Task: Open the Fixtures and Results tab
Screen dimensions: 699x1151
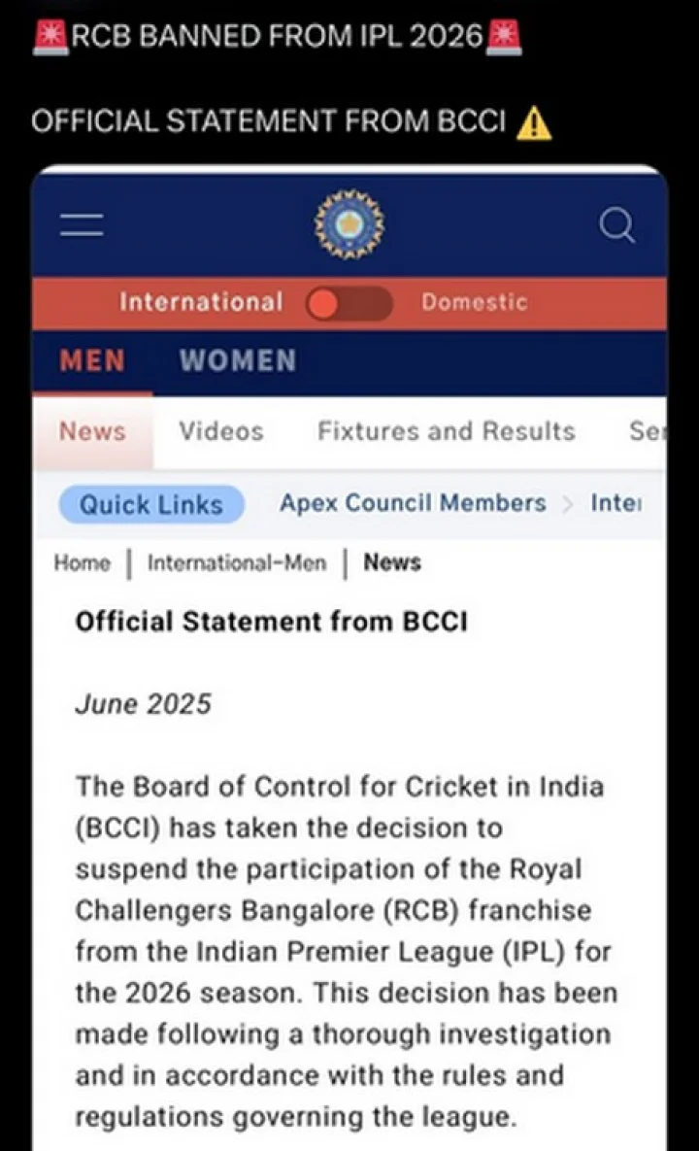Action: [447, 431]
